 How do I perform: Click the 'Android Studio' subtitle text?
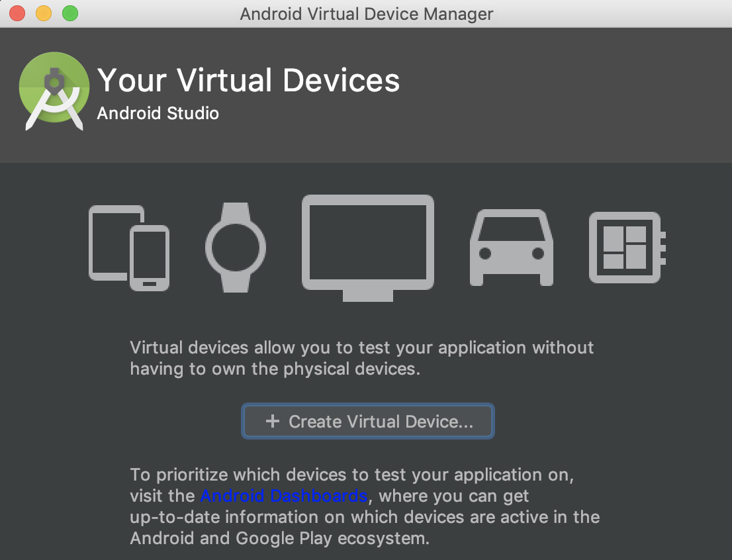[158, 113]
